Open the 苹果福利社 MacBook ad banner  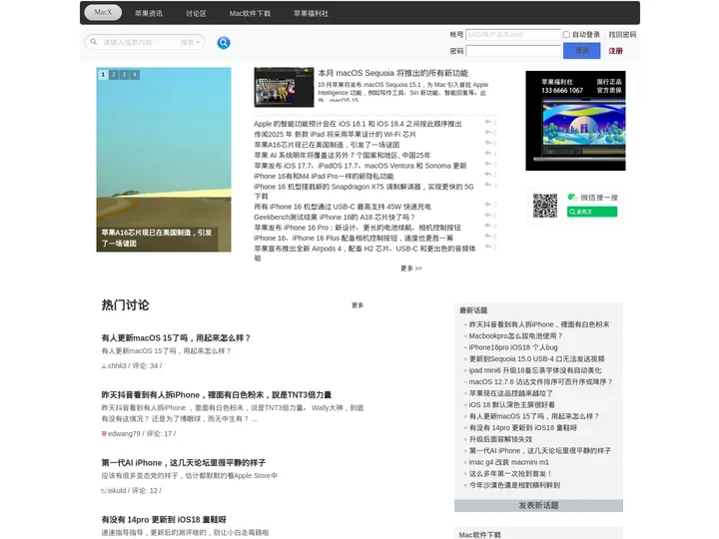pyautogui.click(x=575, y=121)
